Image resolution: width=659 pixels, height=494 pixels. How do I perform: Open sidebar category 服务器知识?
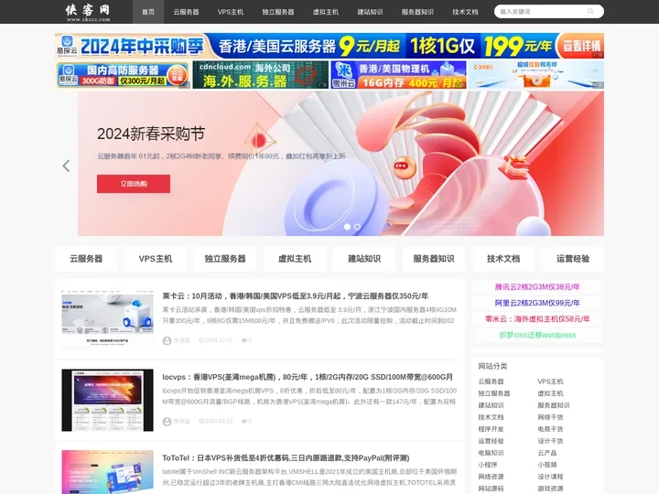554,405
